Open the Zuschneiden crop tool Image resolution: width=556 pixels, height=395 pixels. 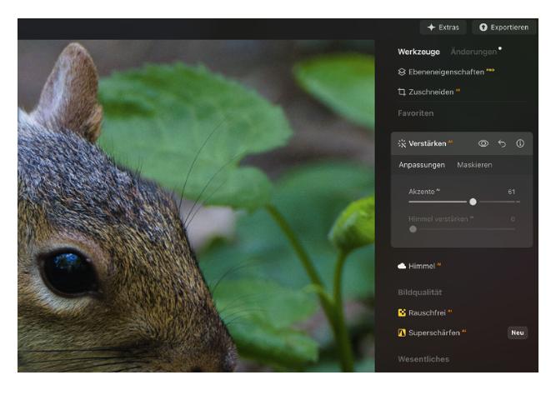tap(428, 92)
